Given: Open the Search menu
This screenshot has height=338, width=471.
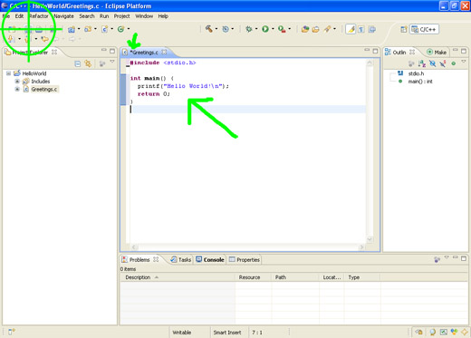Looking at the screenshot, I should click(87, 16).
